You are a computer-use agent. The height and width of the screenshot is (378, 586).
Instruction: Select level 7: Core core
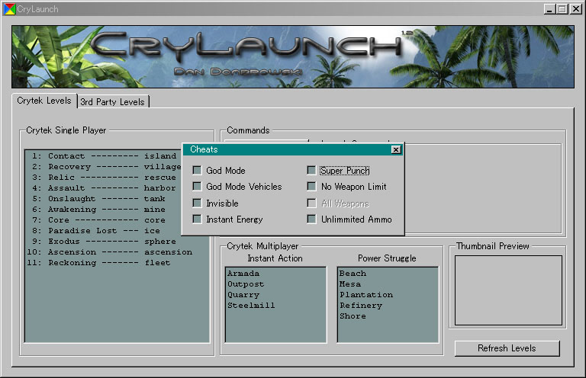point(104,220)
